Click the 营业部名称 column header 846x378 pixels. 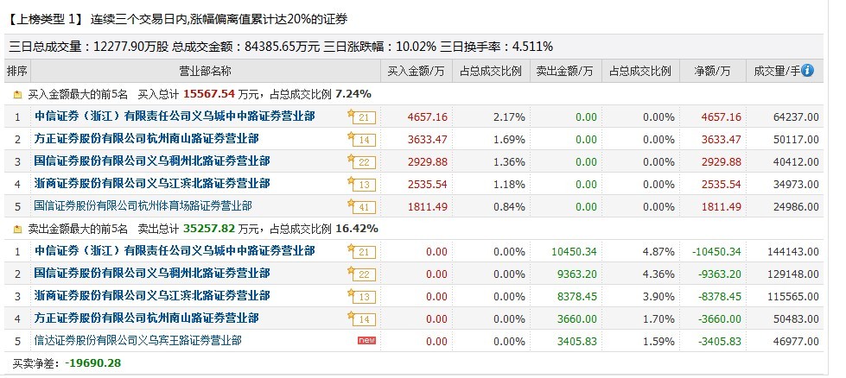tap(205, 71)
